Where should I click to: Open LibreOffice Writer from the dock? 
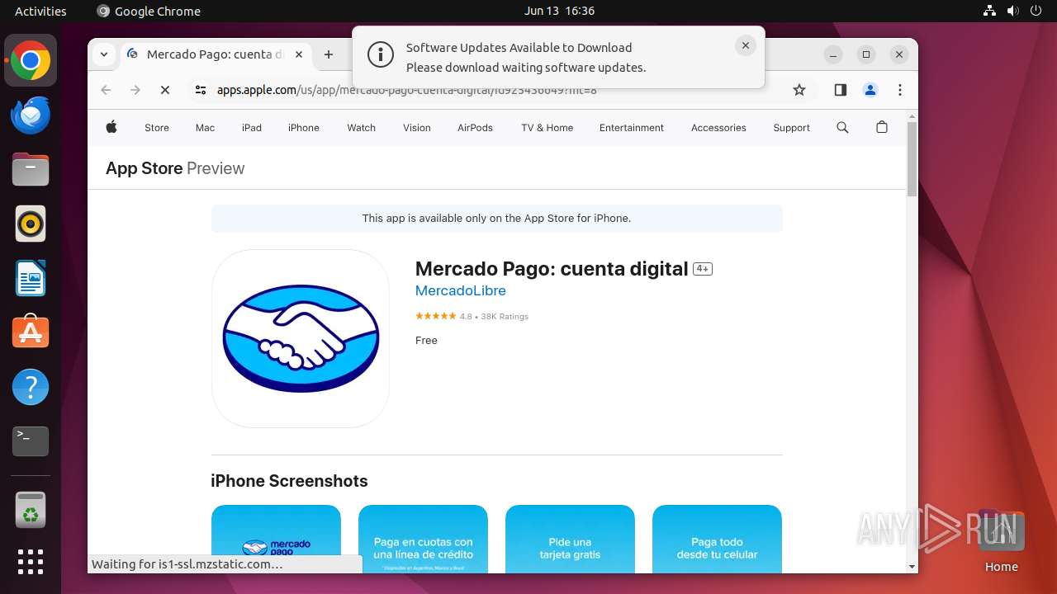[x=31, y=278]
